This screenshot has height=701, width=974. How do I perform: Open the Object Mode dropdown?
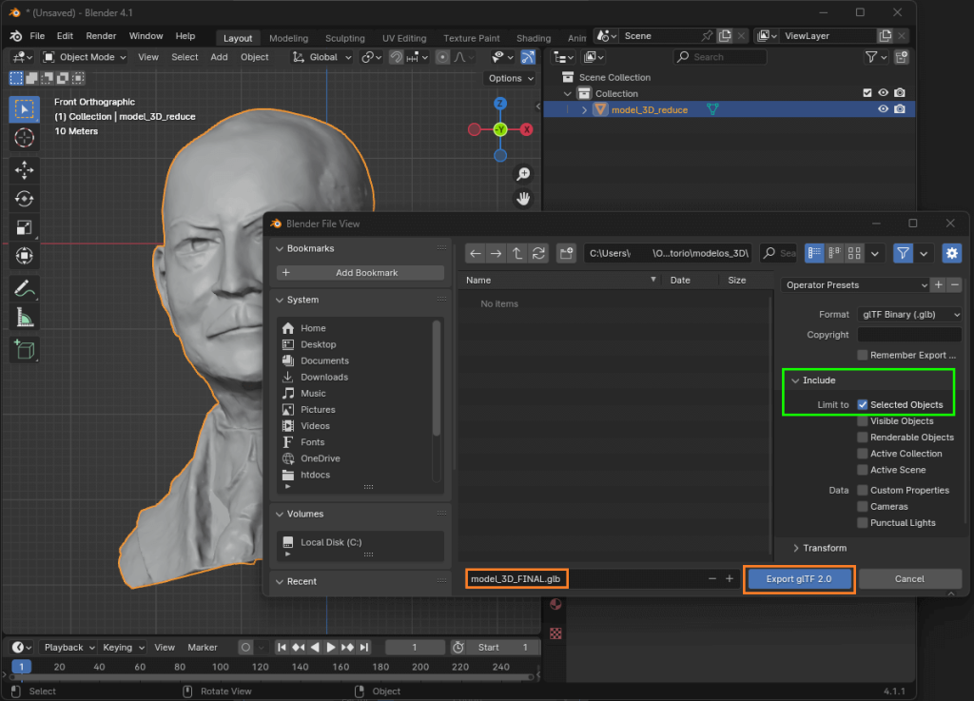[84, 57]
